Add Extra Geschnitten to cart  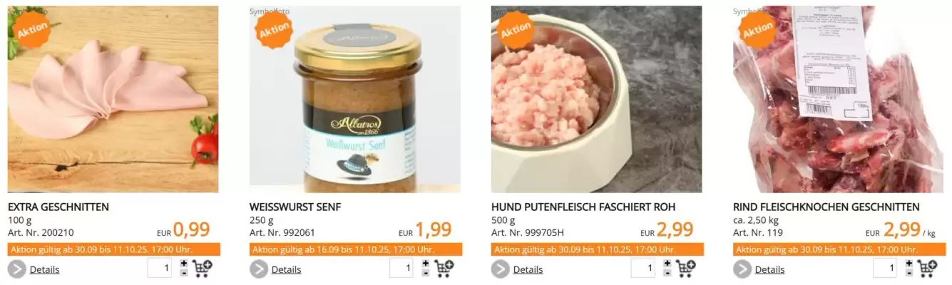(x=203, y=269)
